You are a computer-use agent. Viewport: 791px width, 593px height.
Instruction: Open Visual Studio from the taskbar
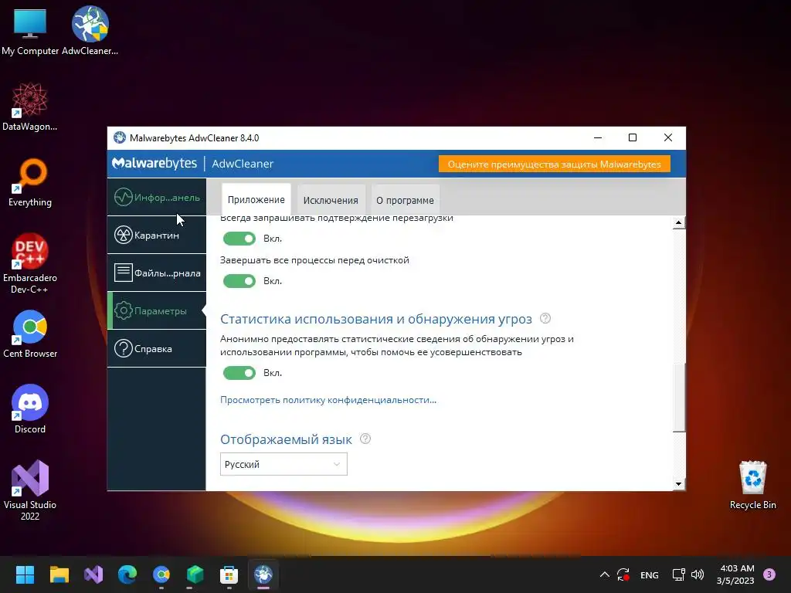coord(93,574)
